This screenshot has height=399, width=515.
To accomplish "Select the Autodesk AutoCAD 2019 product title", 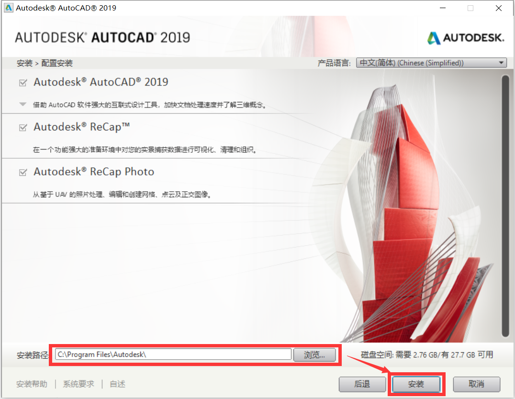I will tap(101, 82).
